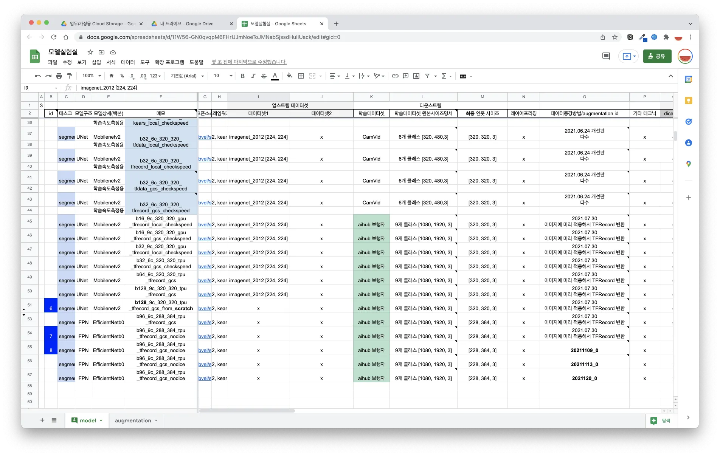Image resolution: width=720 pixels, height=456 pixels.
Task: Undo the last edit
Action: (x=37, y=76)
